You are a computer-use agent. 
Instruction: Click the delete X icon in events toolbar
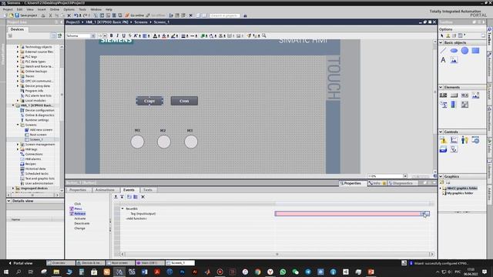[143, 197]
